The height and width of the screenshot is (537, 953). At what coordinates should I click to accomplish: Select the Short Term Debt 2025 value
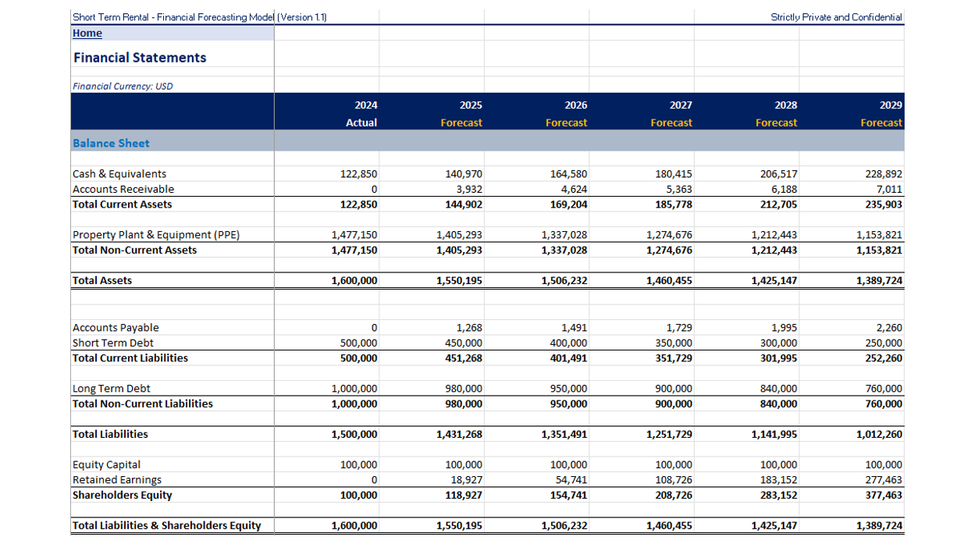click(x=464, y=343)
